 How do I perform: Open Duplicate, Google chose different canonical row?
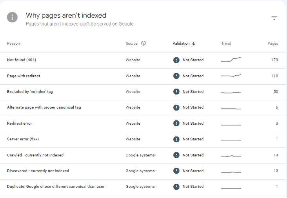click(x=143, y=187)
